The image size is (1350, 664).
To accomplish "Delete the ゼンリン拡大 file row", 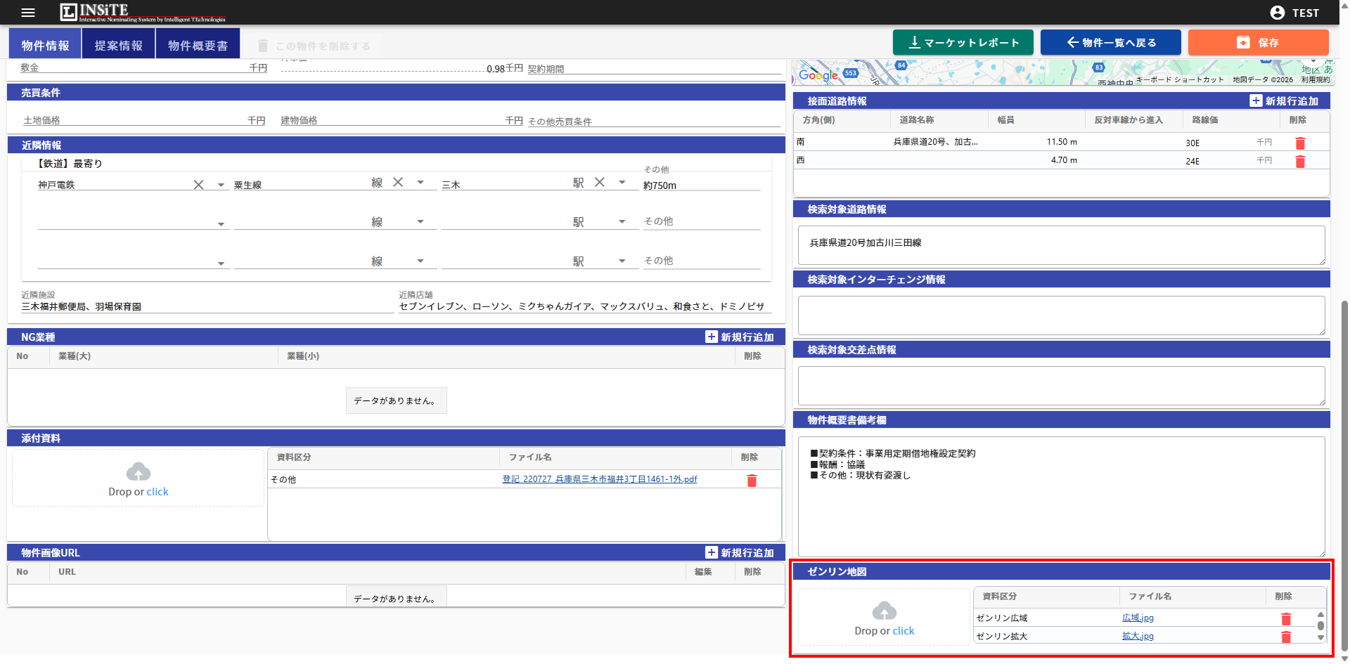I will click(x=1286, y=637).
